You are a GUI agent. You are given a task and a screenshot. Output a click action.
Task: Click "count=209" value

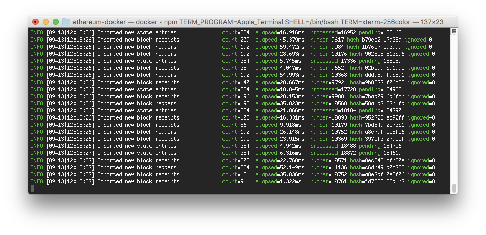[x=236, y=40]
